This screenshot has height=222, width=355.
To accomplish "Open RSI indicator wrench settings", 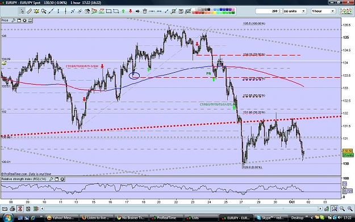I will pyautogui.click(x=51, y=179).
